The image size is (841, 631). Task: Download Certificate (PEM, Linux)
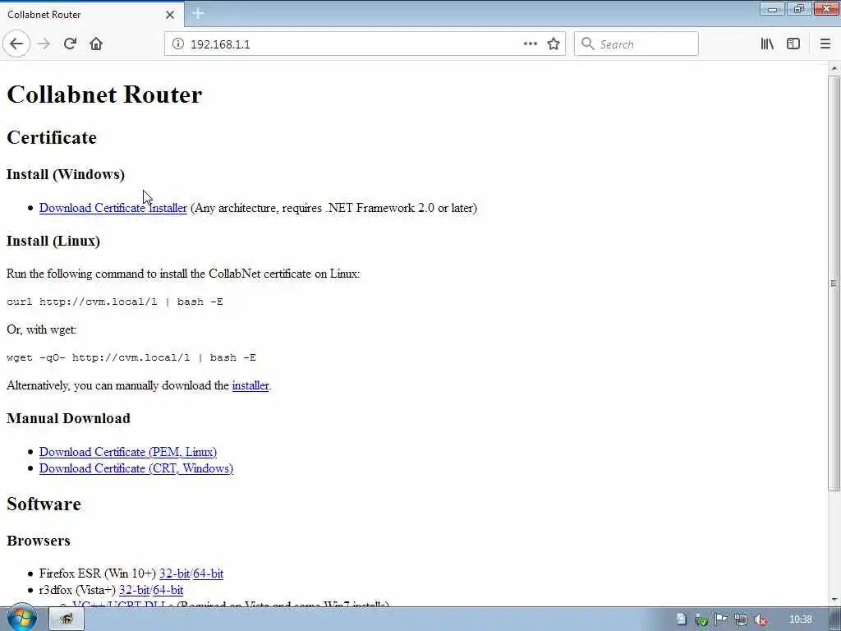point(128,453)
